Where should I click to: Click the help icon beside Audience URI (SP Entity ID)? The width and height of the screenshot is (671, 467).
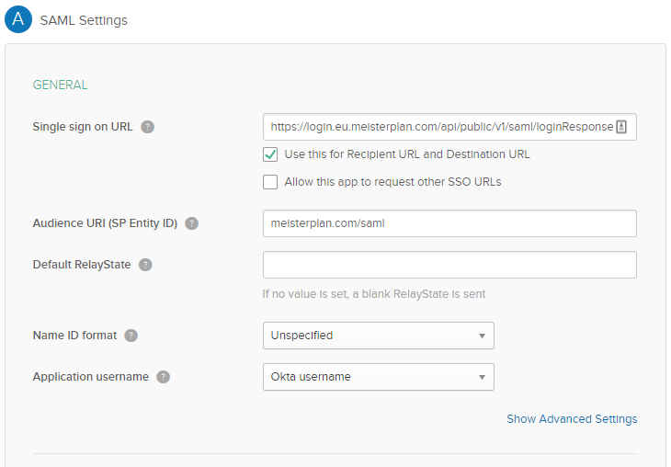click(x=192, y=223)
